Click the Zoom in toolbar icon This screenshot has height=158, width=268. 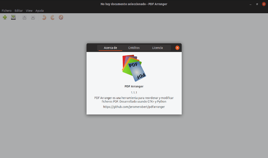25,17
